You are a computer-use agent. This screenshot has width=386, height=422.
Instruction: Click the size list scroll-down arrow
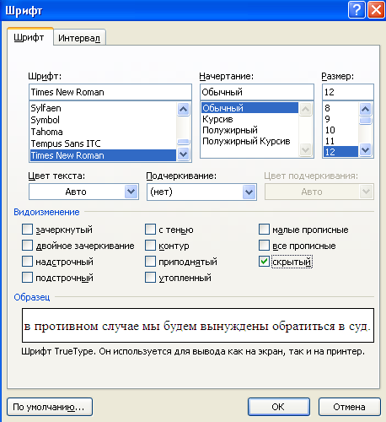pyautogui.click(x=366, y=150)
